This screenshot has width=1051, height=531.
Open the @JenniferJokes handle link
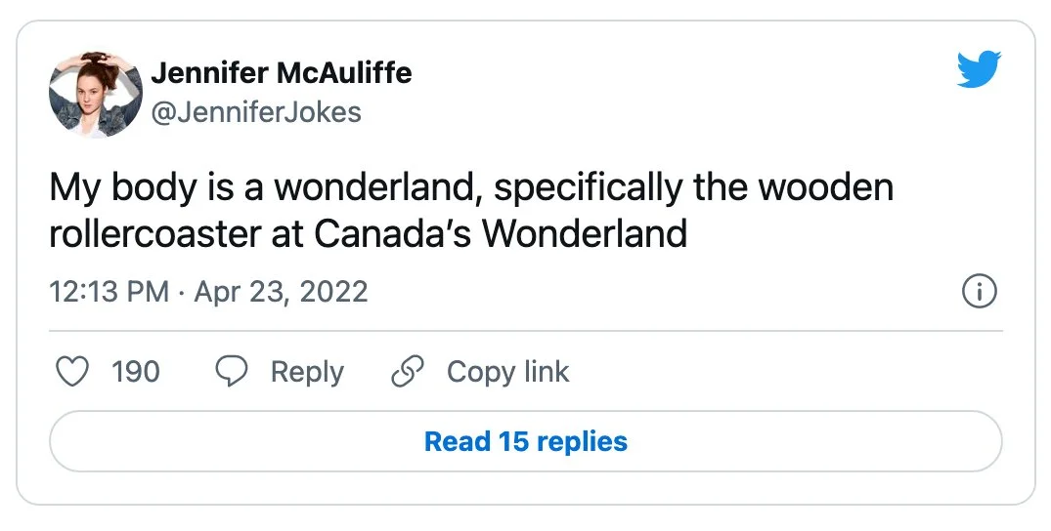pyautogui.click(x=255, y=112)
